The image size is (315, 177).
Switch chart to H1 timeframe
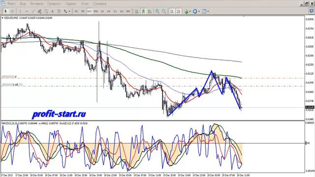102,11
